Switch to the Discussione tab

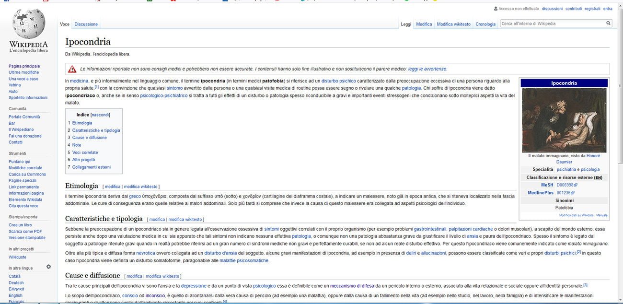coord(86,24)
